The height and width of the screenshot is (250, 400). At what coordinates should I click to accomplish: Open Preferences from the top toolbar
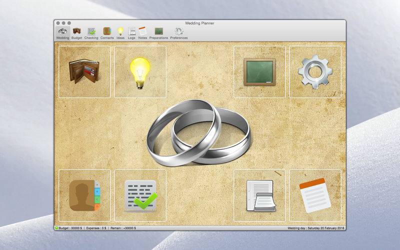179,33
